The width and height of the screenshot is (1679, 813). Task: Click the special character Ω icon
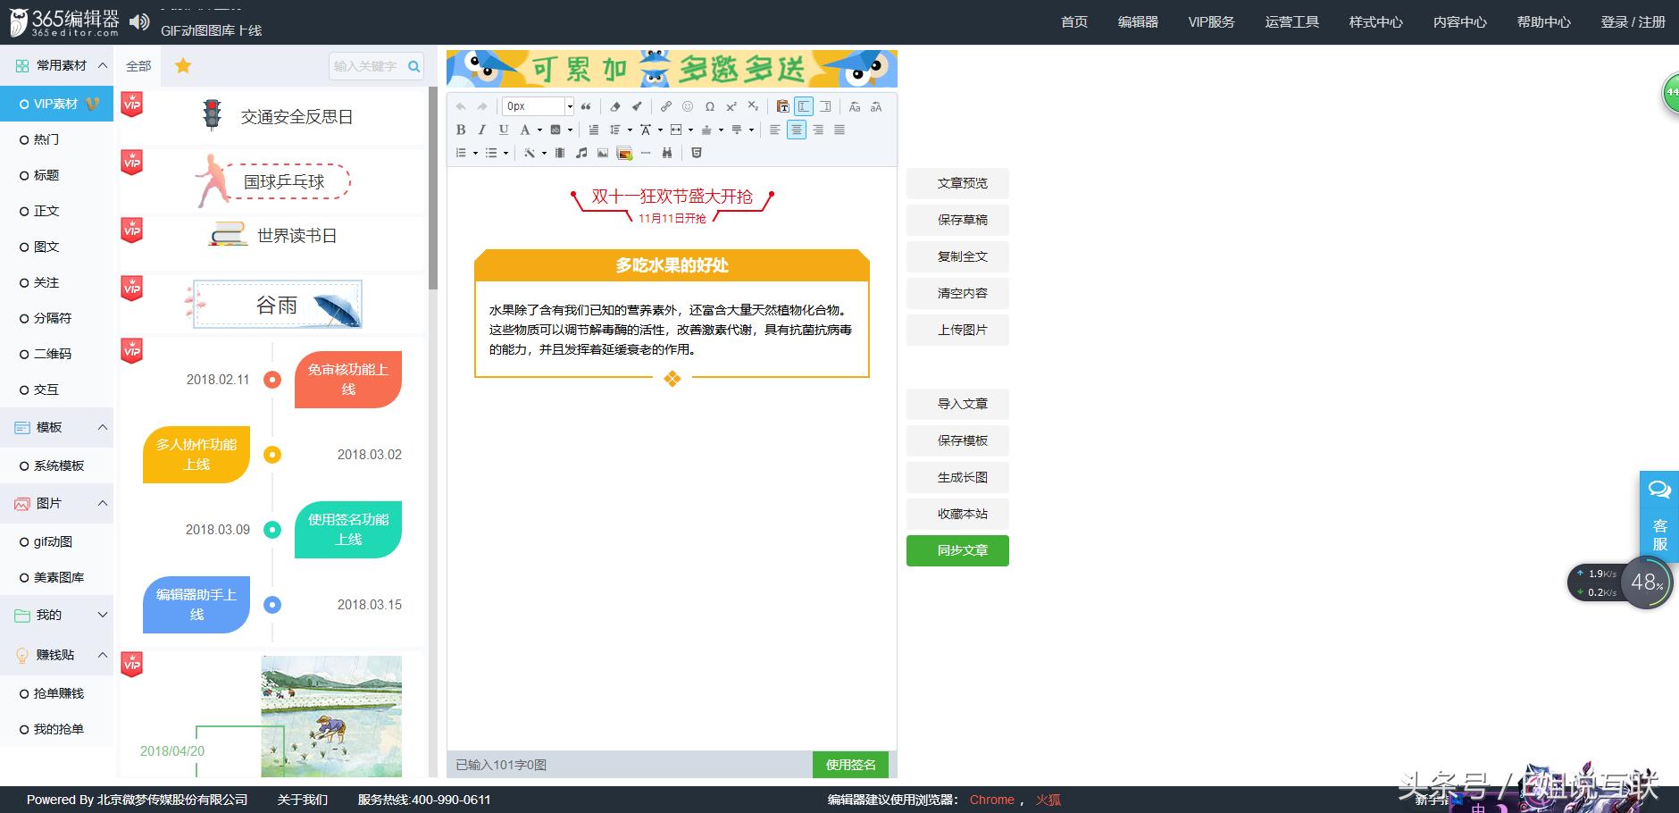[710, 106]
